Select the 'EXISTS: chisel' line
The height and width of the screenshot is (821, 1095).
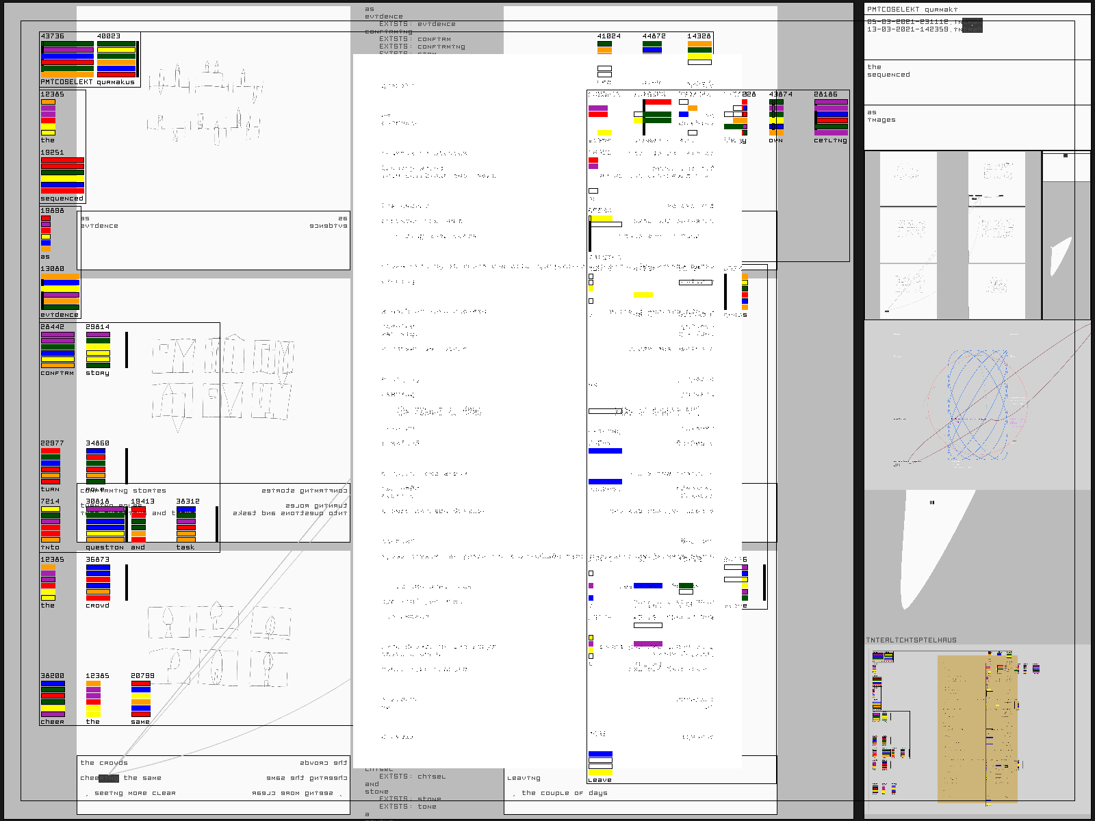[x=412, y=777]
